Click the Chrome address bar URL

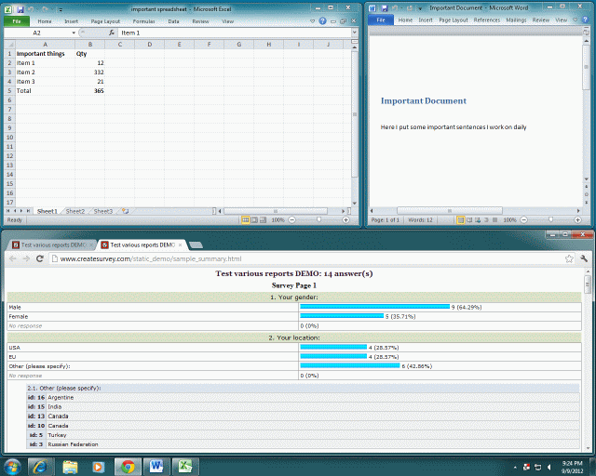coord(151,258)
